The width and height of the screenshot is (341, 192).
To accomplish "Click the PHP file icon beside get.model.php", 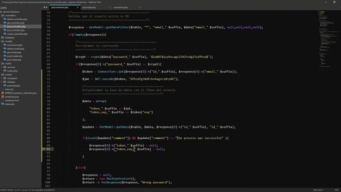I will click(x=5, y=52).
